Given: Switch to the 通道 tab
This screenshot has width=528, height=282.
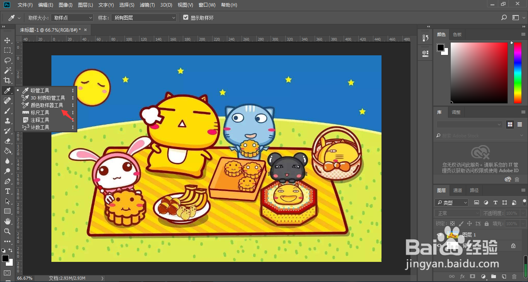Looking at the screenshot, I should pos(458,190).
